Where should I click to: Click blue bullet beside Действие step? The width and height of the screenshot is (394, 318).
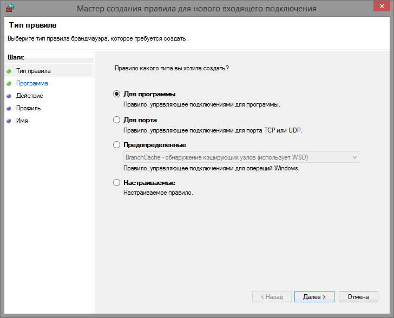click(x=9, y=96)
